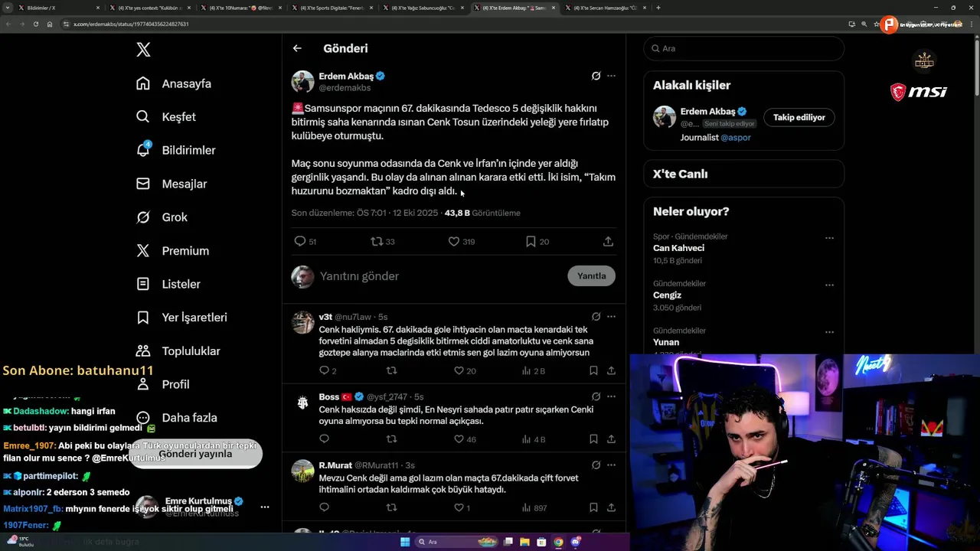This screenshot has width=980, height=551.
Task: Like R.Murat's reply with 1 like
Action: coord(459,507)
